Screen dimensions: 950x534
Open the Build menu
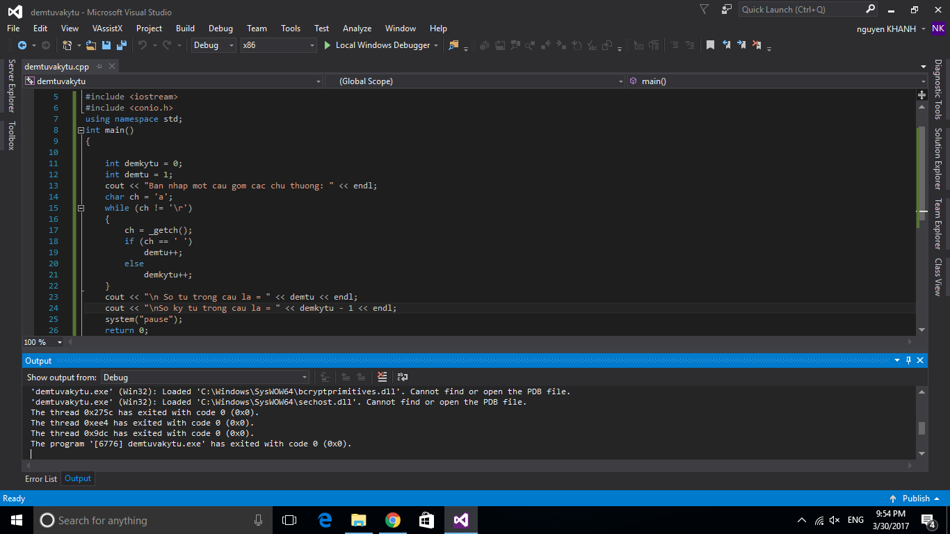(x=185, y=29)
